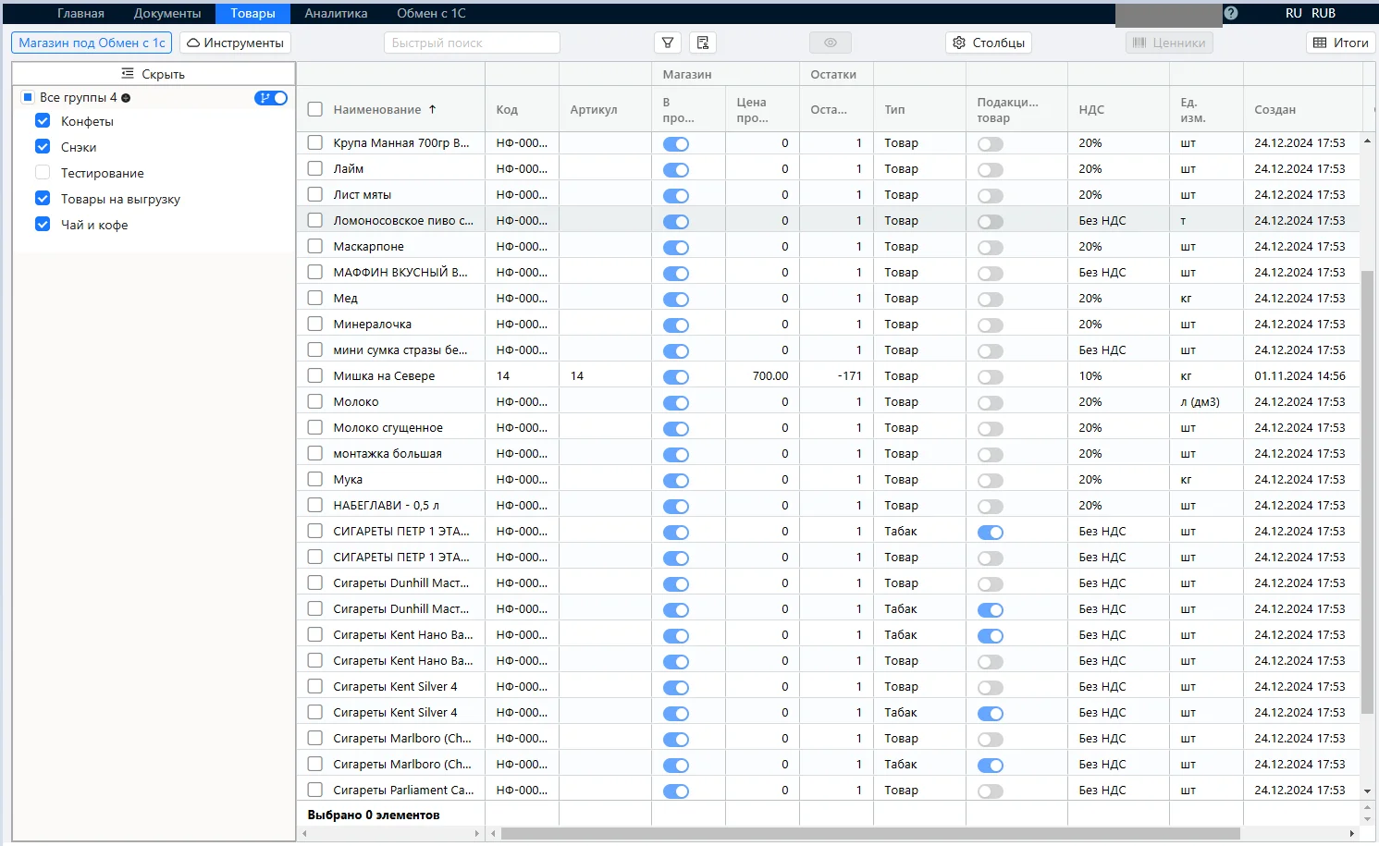Click the dot icon beside Все группы 4
This screenshot has width=1379, height=846.
coord(126,98)
